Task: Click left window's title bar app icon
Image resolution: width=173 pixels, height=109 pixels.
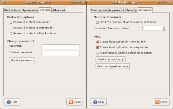Action: pos(3,2)
